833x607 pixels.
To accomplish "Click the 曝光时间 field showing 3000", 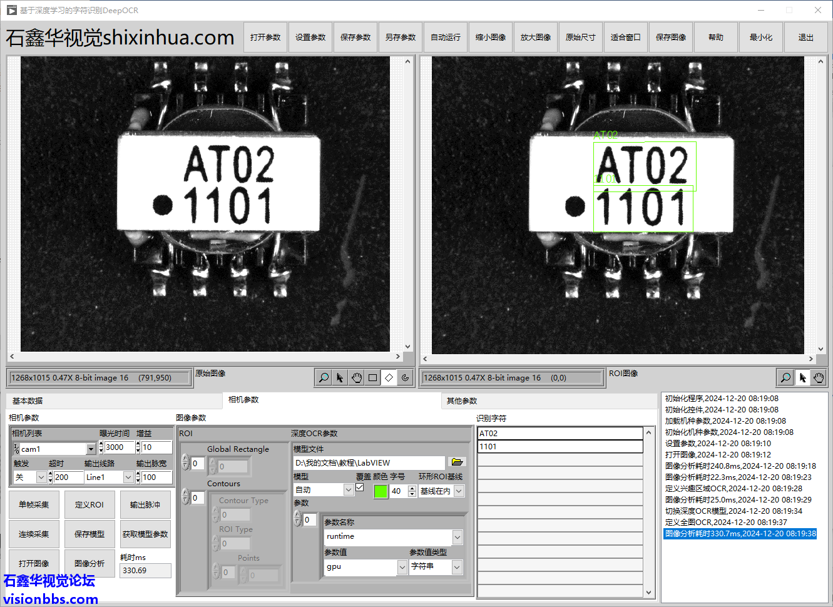I will 119,447.
